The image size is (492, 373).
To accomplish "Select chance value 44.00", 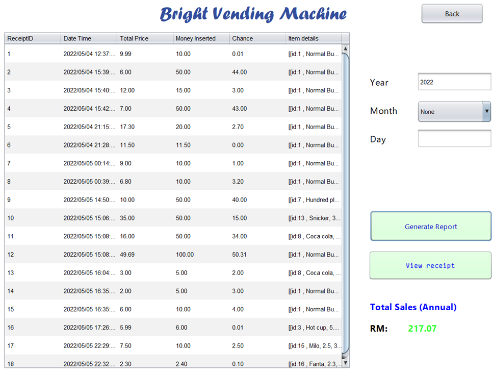I will [257, 72].
